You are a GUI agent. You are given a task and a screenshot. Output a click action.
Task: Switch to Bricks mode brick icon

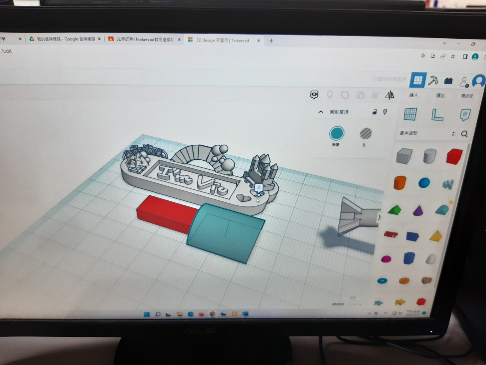click(448, 81)
